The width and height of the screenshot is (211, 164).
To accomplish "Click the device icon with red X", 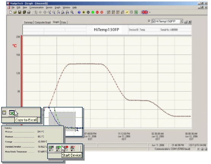I will tap(73, 148).
